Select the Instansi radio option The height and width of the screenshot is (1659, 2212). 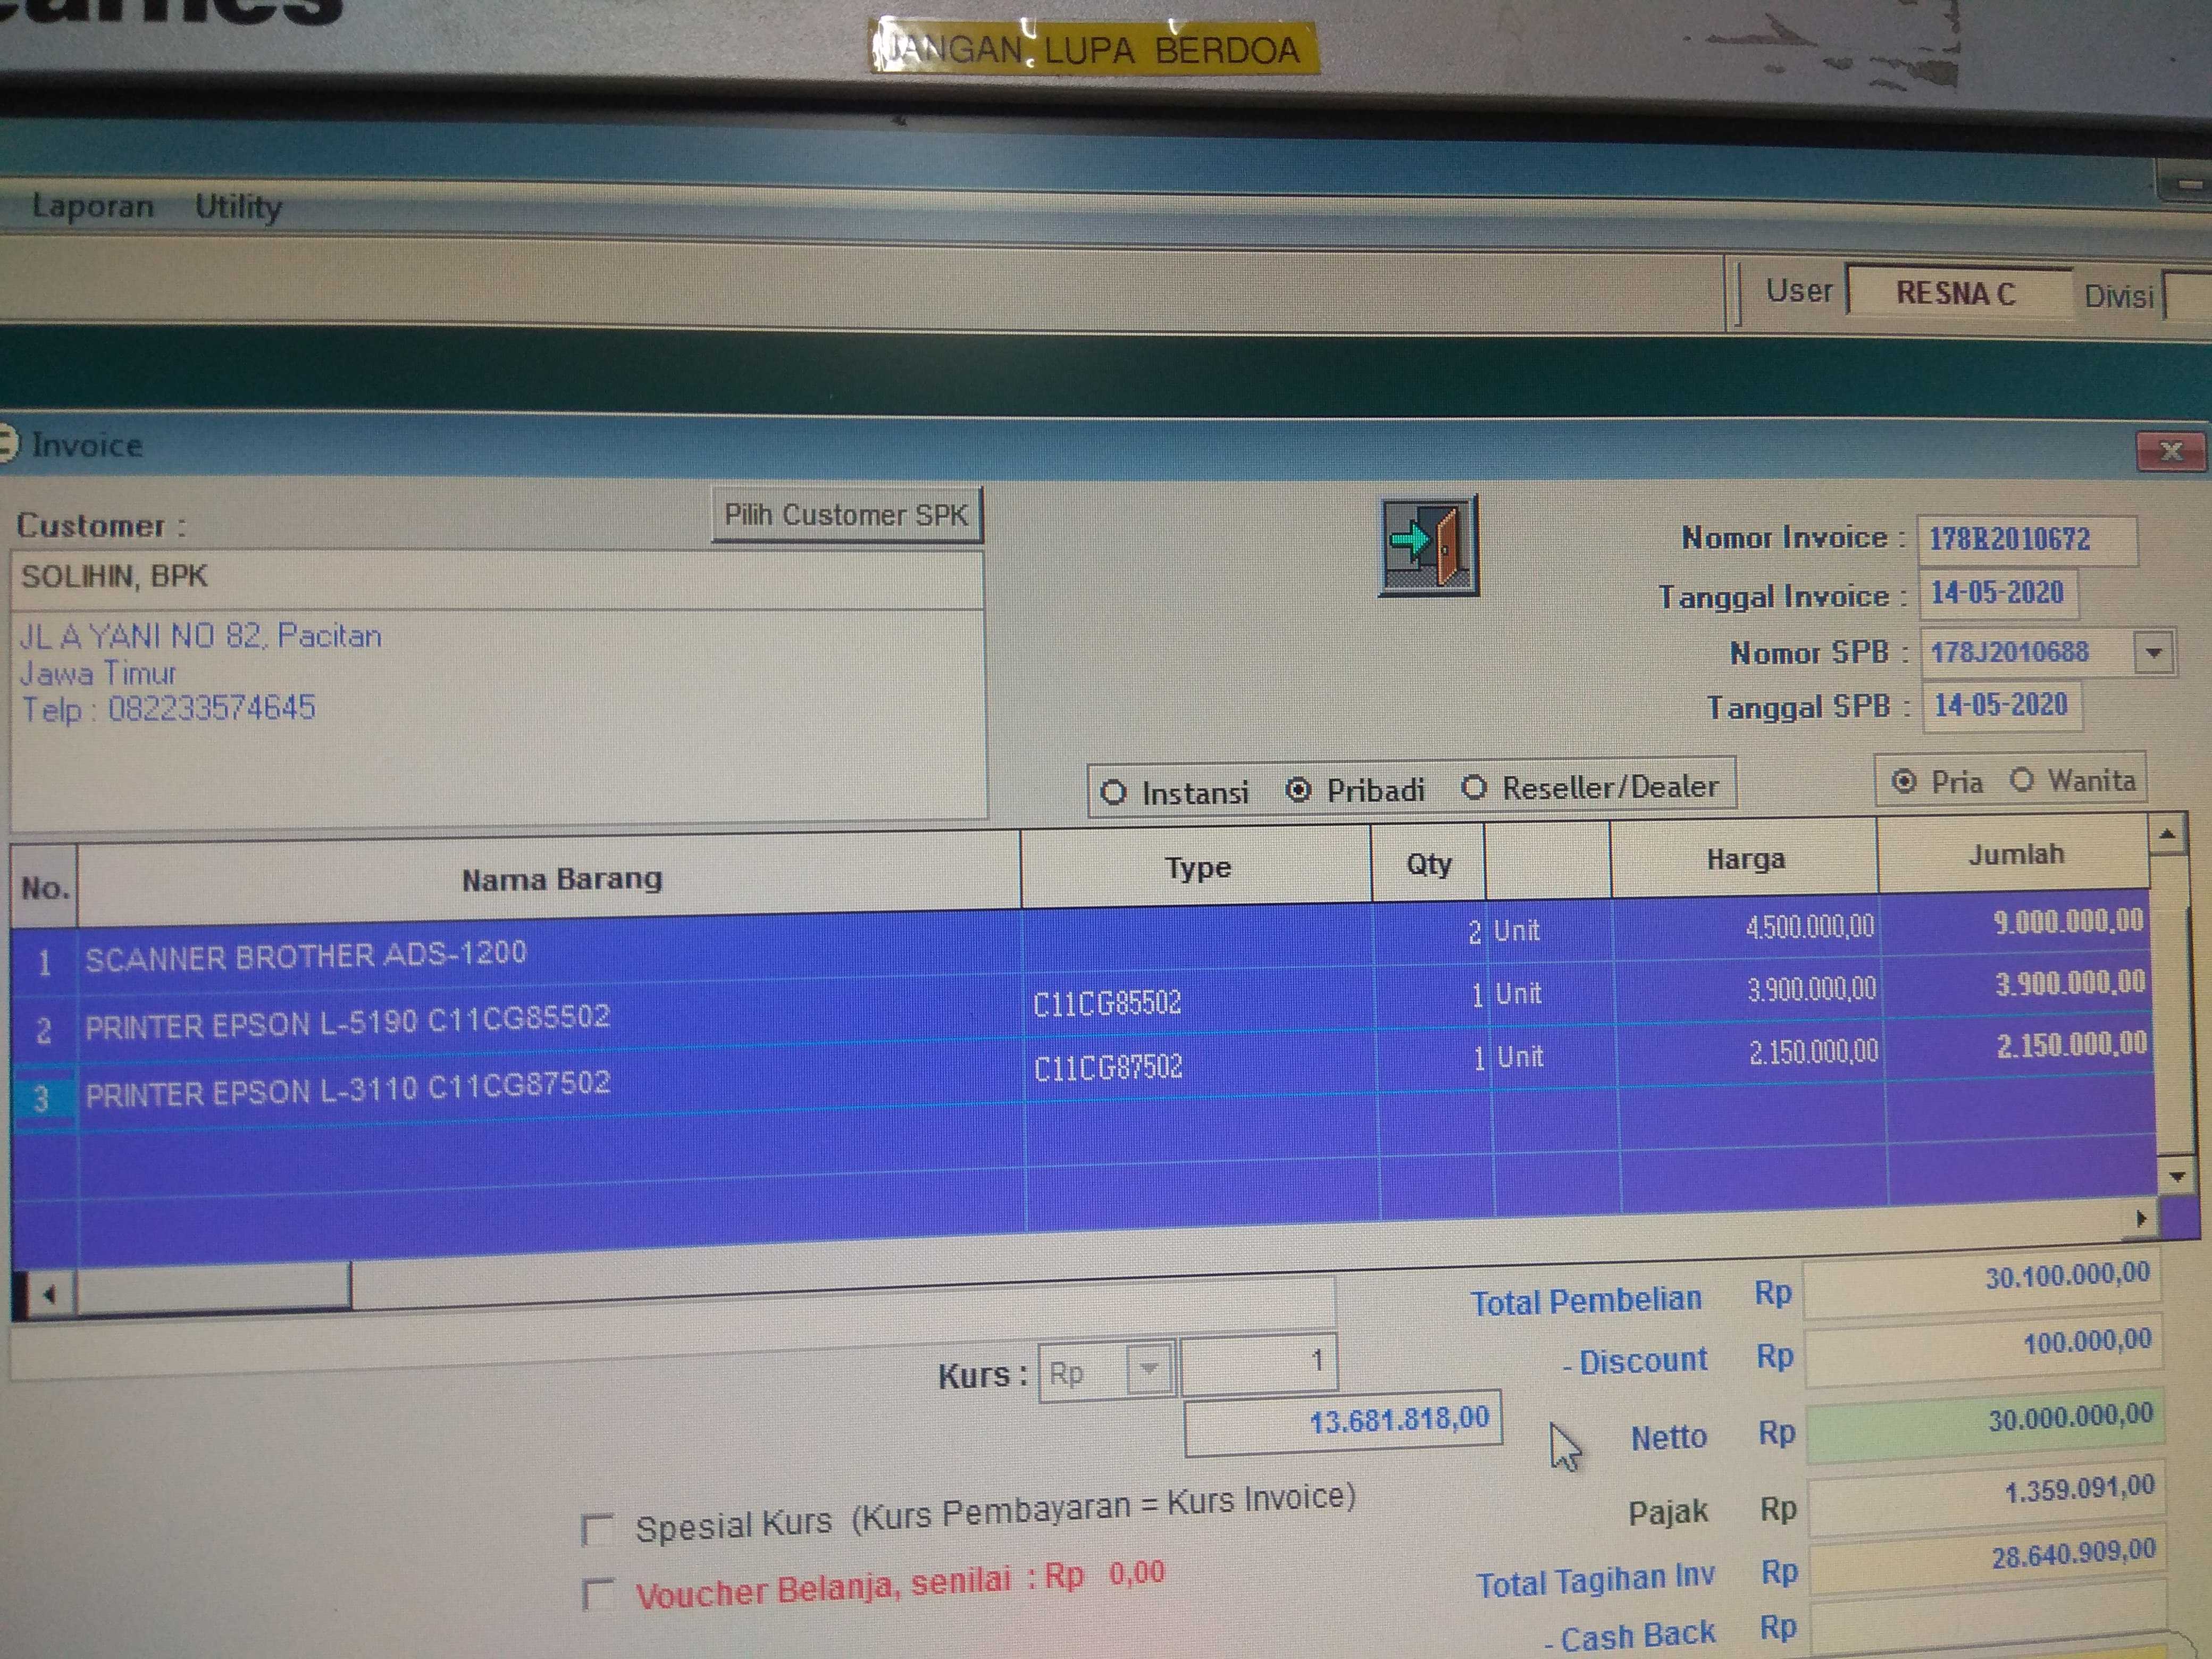click(x=1113, y=792)
